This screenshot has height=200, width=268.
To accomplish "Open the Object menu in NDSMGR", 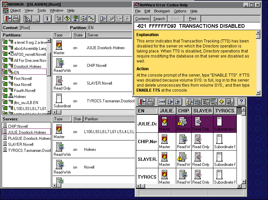I will tap(15, 11).
